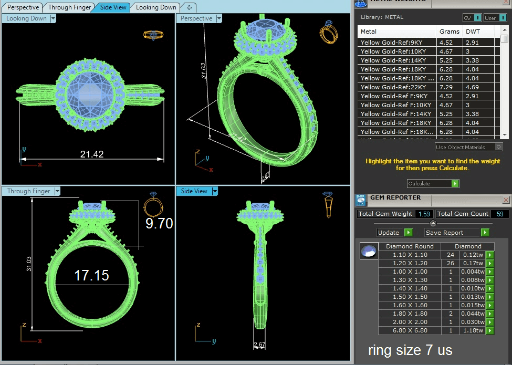Add new viewport tab with plus icon
512x365 pixels.
pos(189,7)
